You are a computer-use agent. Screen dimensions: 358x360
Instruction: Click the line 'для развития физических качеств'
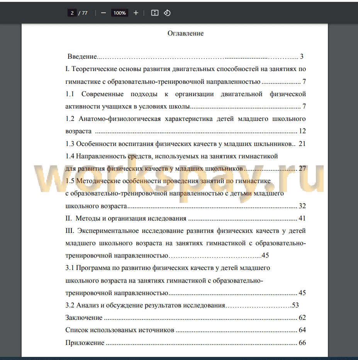[x=185, y=168]
